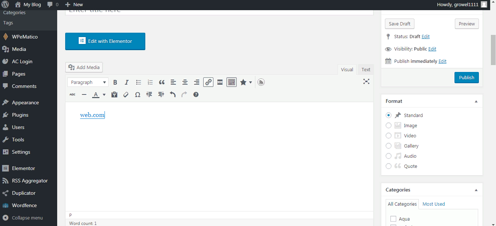Open the text color dropdown arrow
The width and height of the screenshot is (496, 226).
click(x=104, y=94)
